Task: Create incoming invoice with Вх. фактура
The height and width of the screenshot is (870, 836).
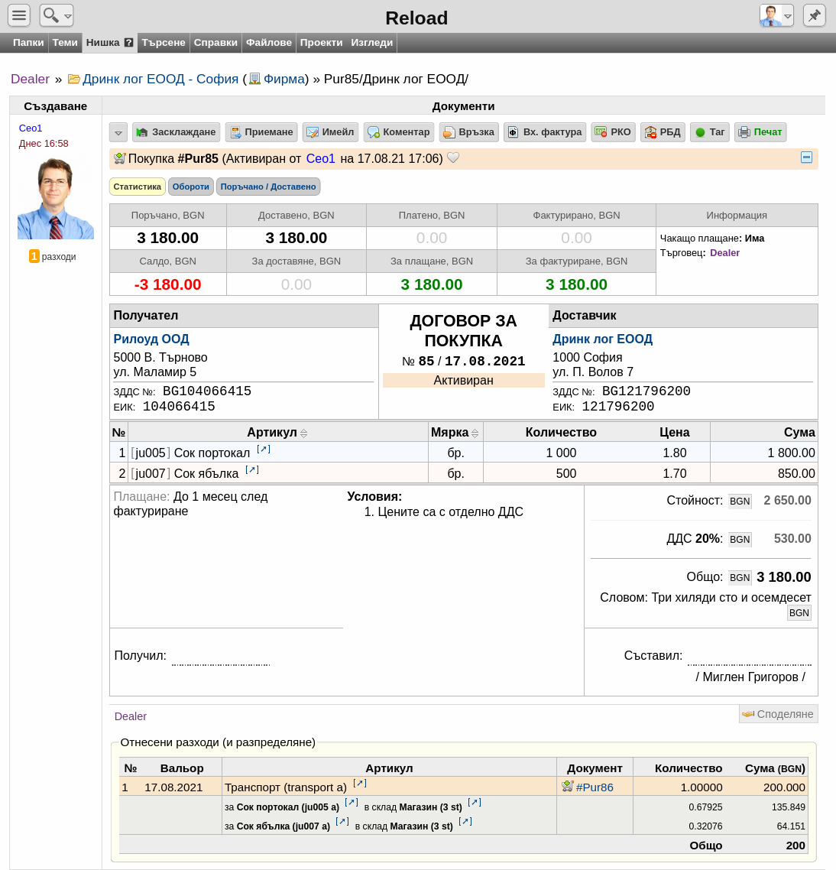Action: click(x=545, y=132)
